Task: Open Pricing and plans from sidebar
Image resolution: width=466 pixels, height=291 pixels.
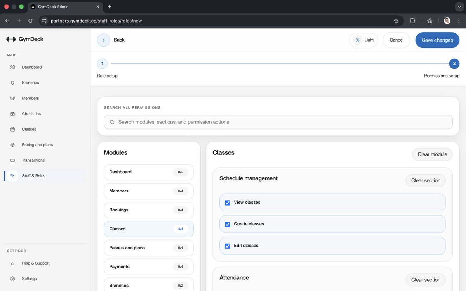Action: pos(45,145)
